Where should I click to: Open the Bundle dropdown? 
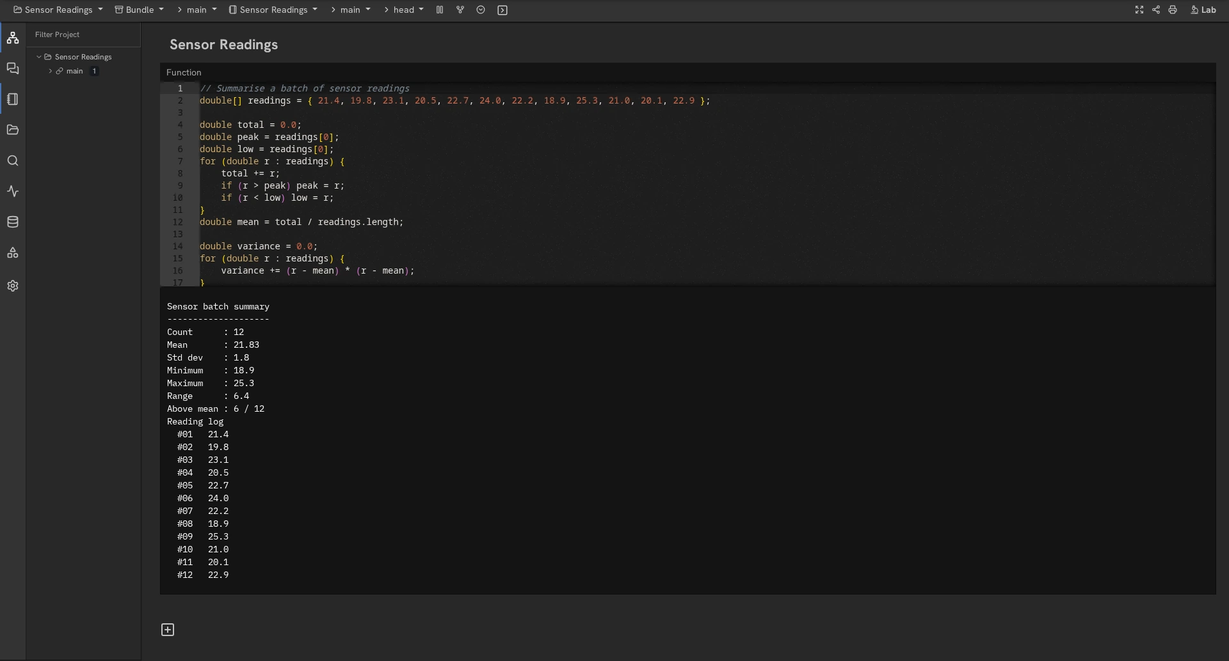point(140,10)
